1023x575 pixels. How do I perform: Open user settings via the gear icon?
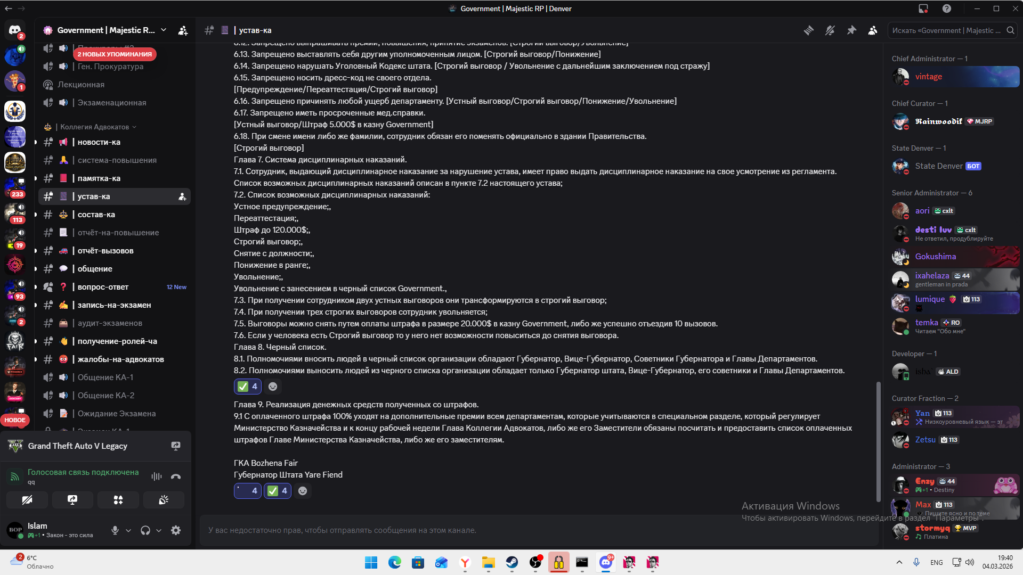coord(176,530)
